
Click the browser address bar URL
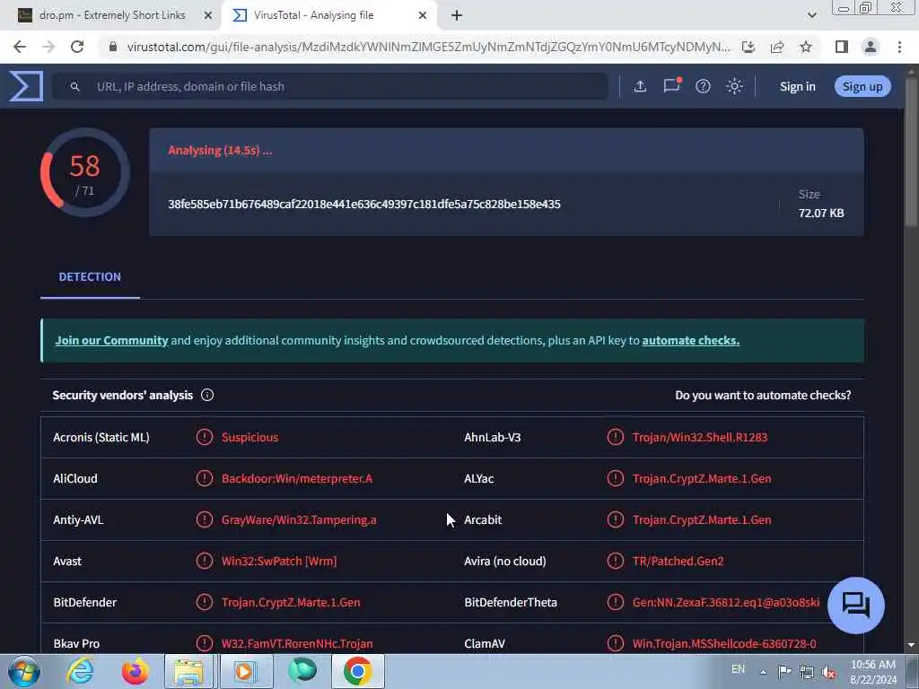tap(428, 47)
